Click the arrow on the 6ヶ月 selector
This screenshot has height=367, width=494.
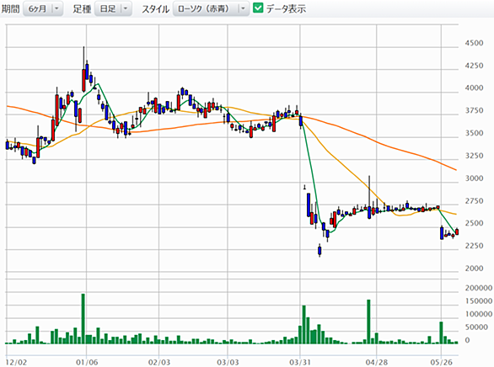pyautogui.click(x=56, y=8)
